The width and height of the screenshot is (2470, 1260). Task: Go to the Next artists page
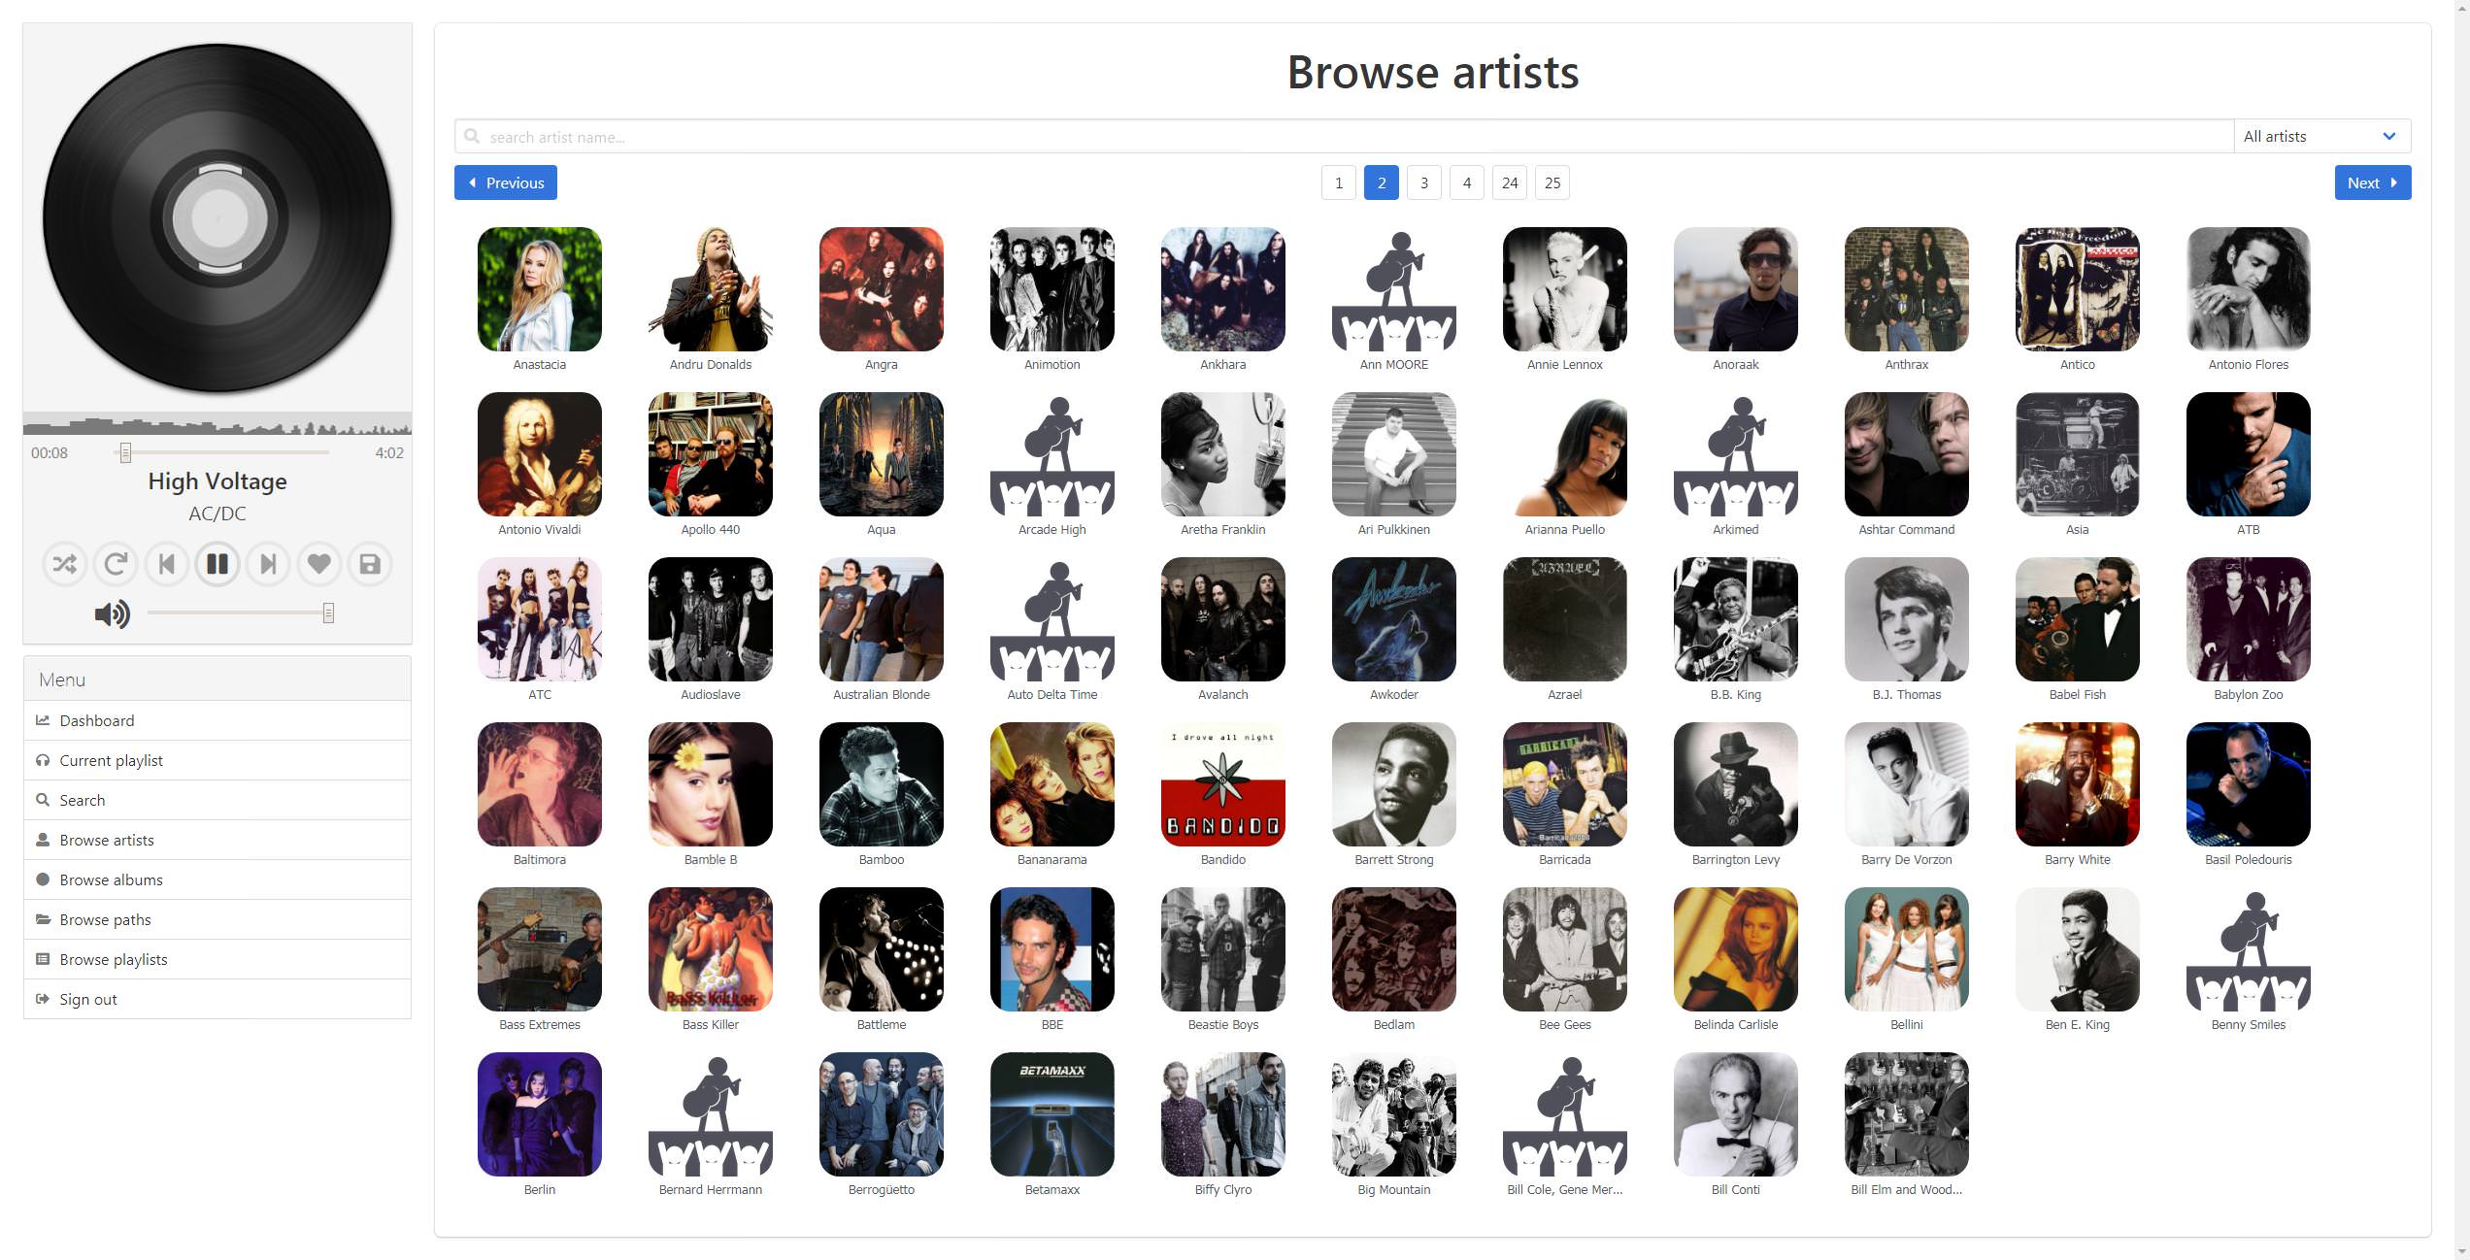[2372, 182]
